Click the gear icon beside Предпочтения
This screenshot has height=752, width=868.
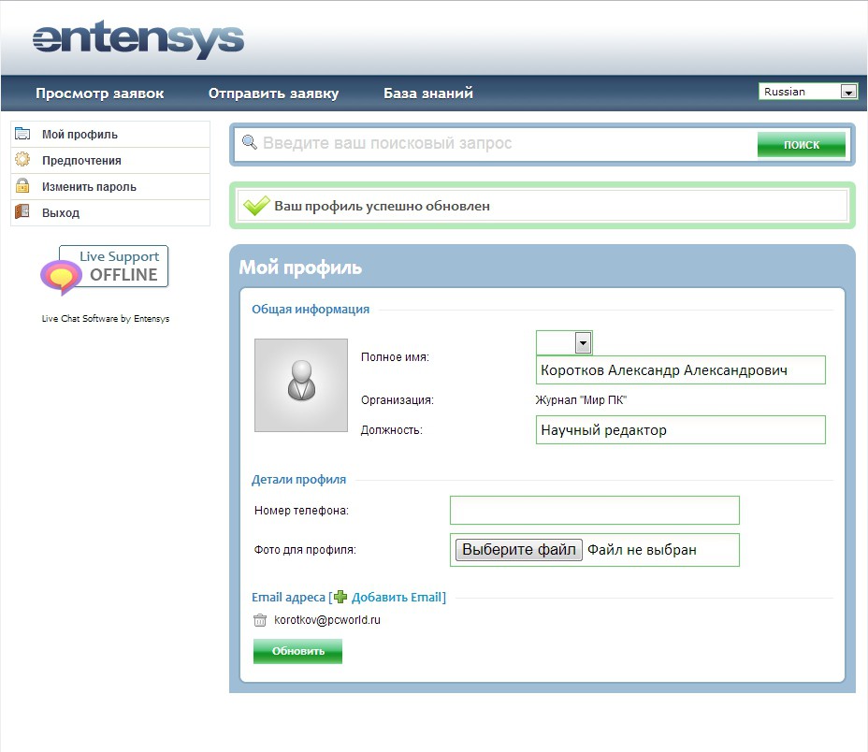click(x=22, y=160)
